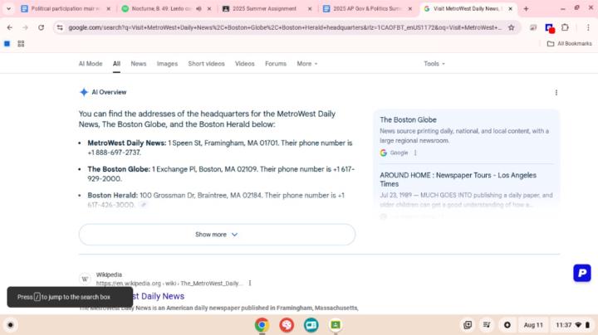
Task: Open a new browser tab
Action: 526,9
